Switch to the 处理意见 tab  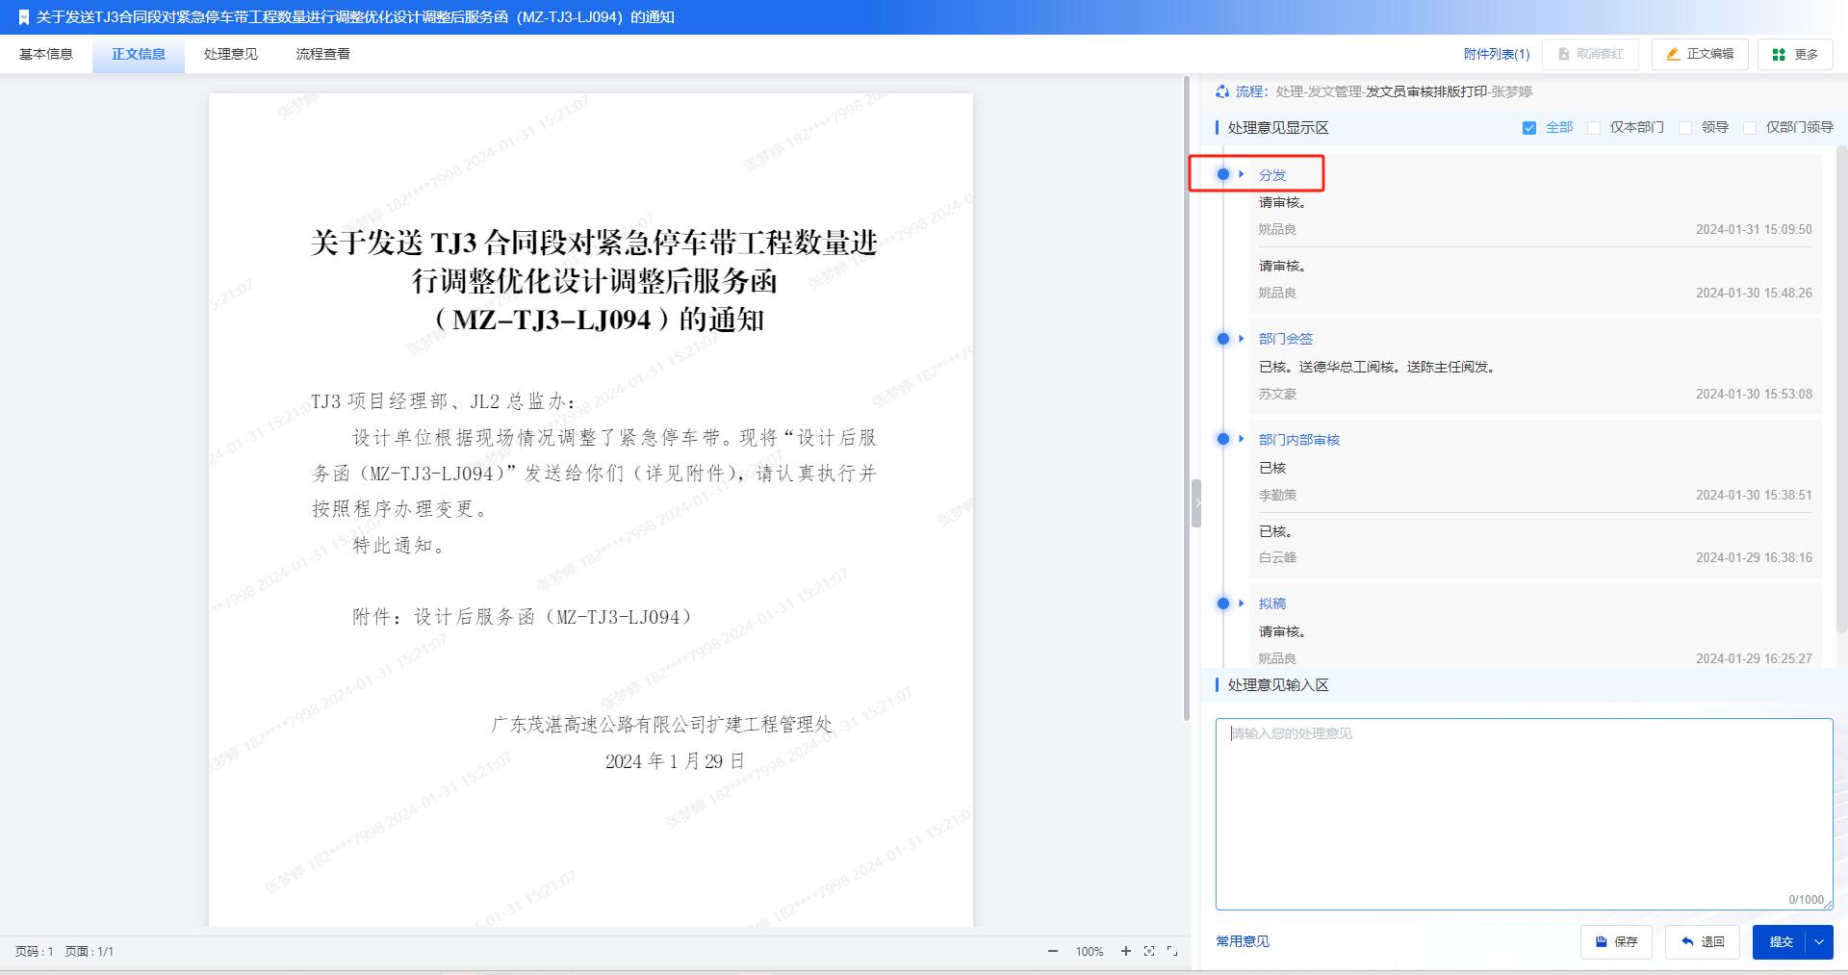coord(231,54)
